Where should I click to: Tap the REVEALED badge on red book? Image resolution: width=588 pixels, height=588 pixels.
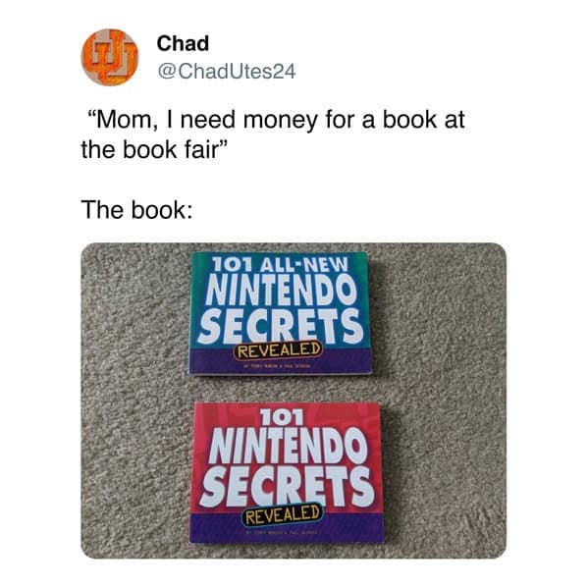282,514
